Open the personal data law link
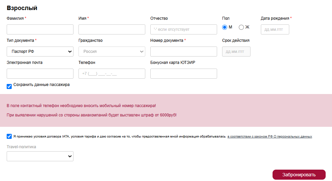The width and height of the screenshot is (332, 181). (x=270, y=137)
